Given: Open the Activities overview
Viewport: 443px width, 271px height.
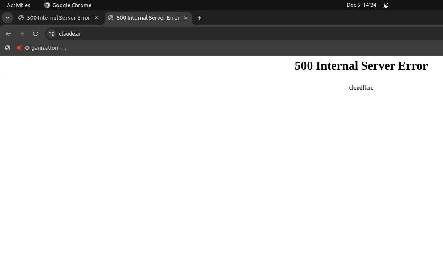Looking at the screenshot, I should [x=18, y=5].
